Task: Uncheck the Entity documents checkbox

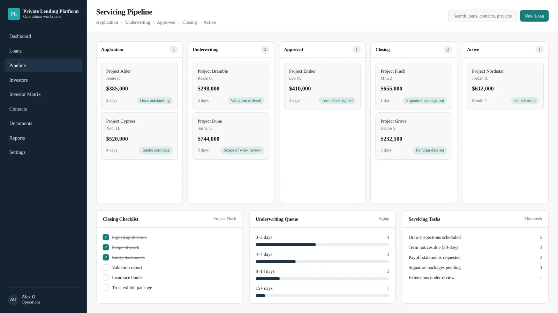Action: [106, 257]
